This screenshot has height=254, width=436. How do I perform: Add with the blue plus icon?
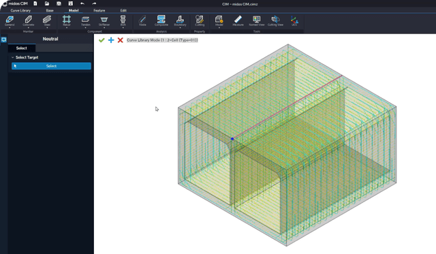pos(111,40)
